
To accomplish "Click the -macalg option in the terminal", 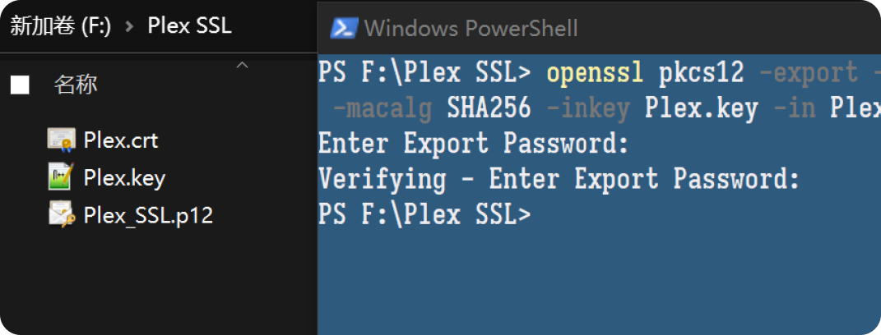I will [382, 108].
